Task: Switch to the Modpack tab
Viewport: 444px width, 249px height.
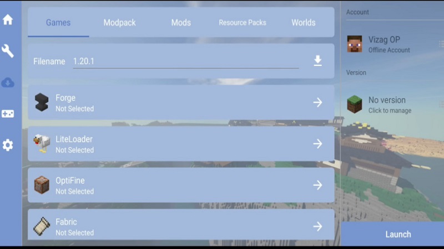Action: pos(119,23)
